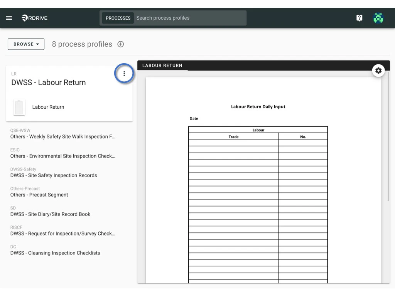Open the help icon in the top bar
This screenshot has width=395, height=296.
[x=359, y=18]
